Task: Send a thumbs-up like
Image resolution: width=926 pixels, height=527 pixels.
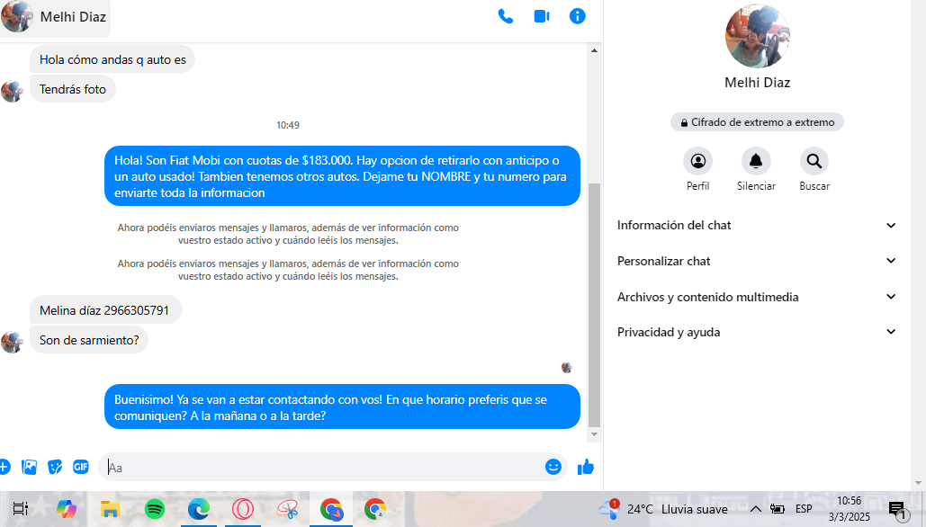Action: [586, 467]
